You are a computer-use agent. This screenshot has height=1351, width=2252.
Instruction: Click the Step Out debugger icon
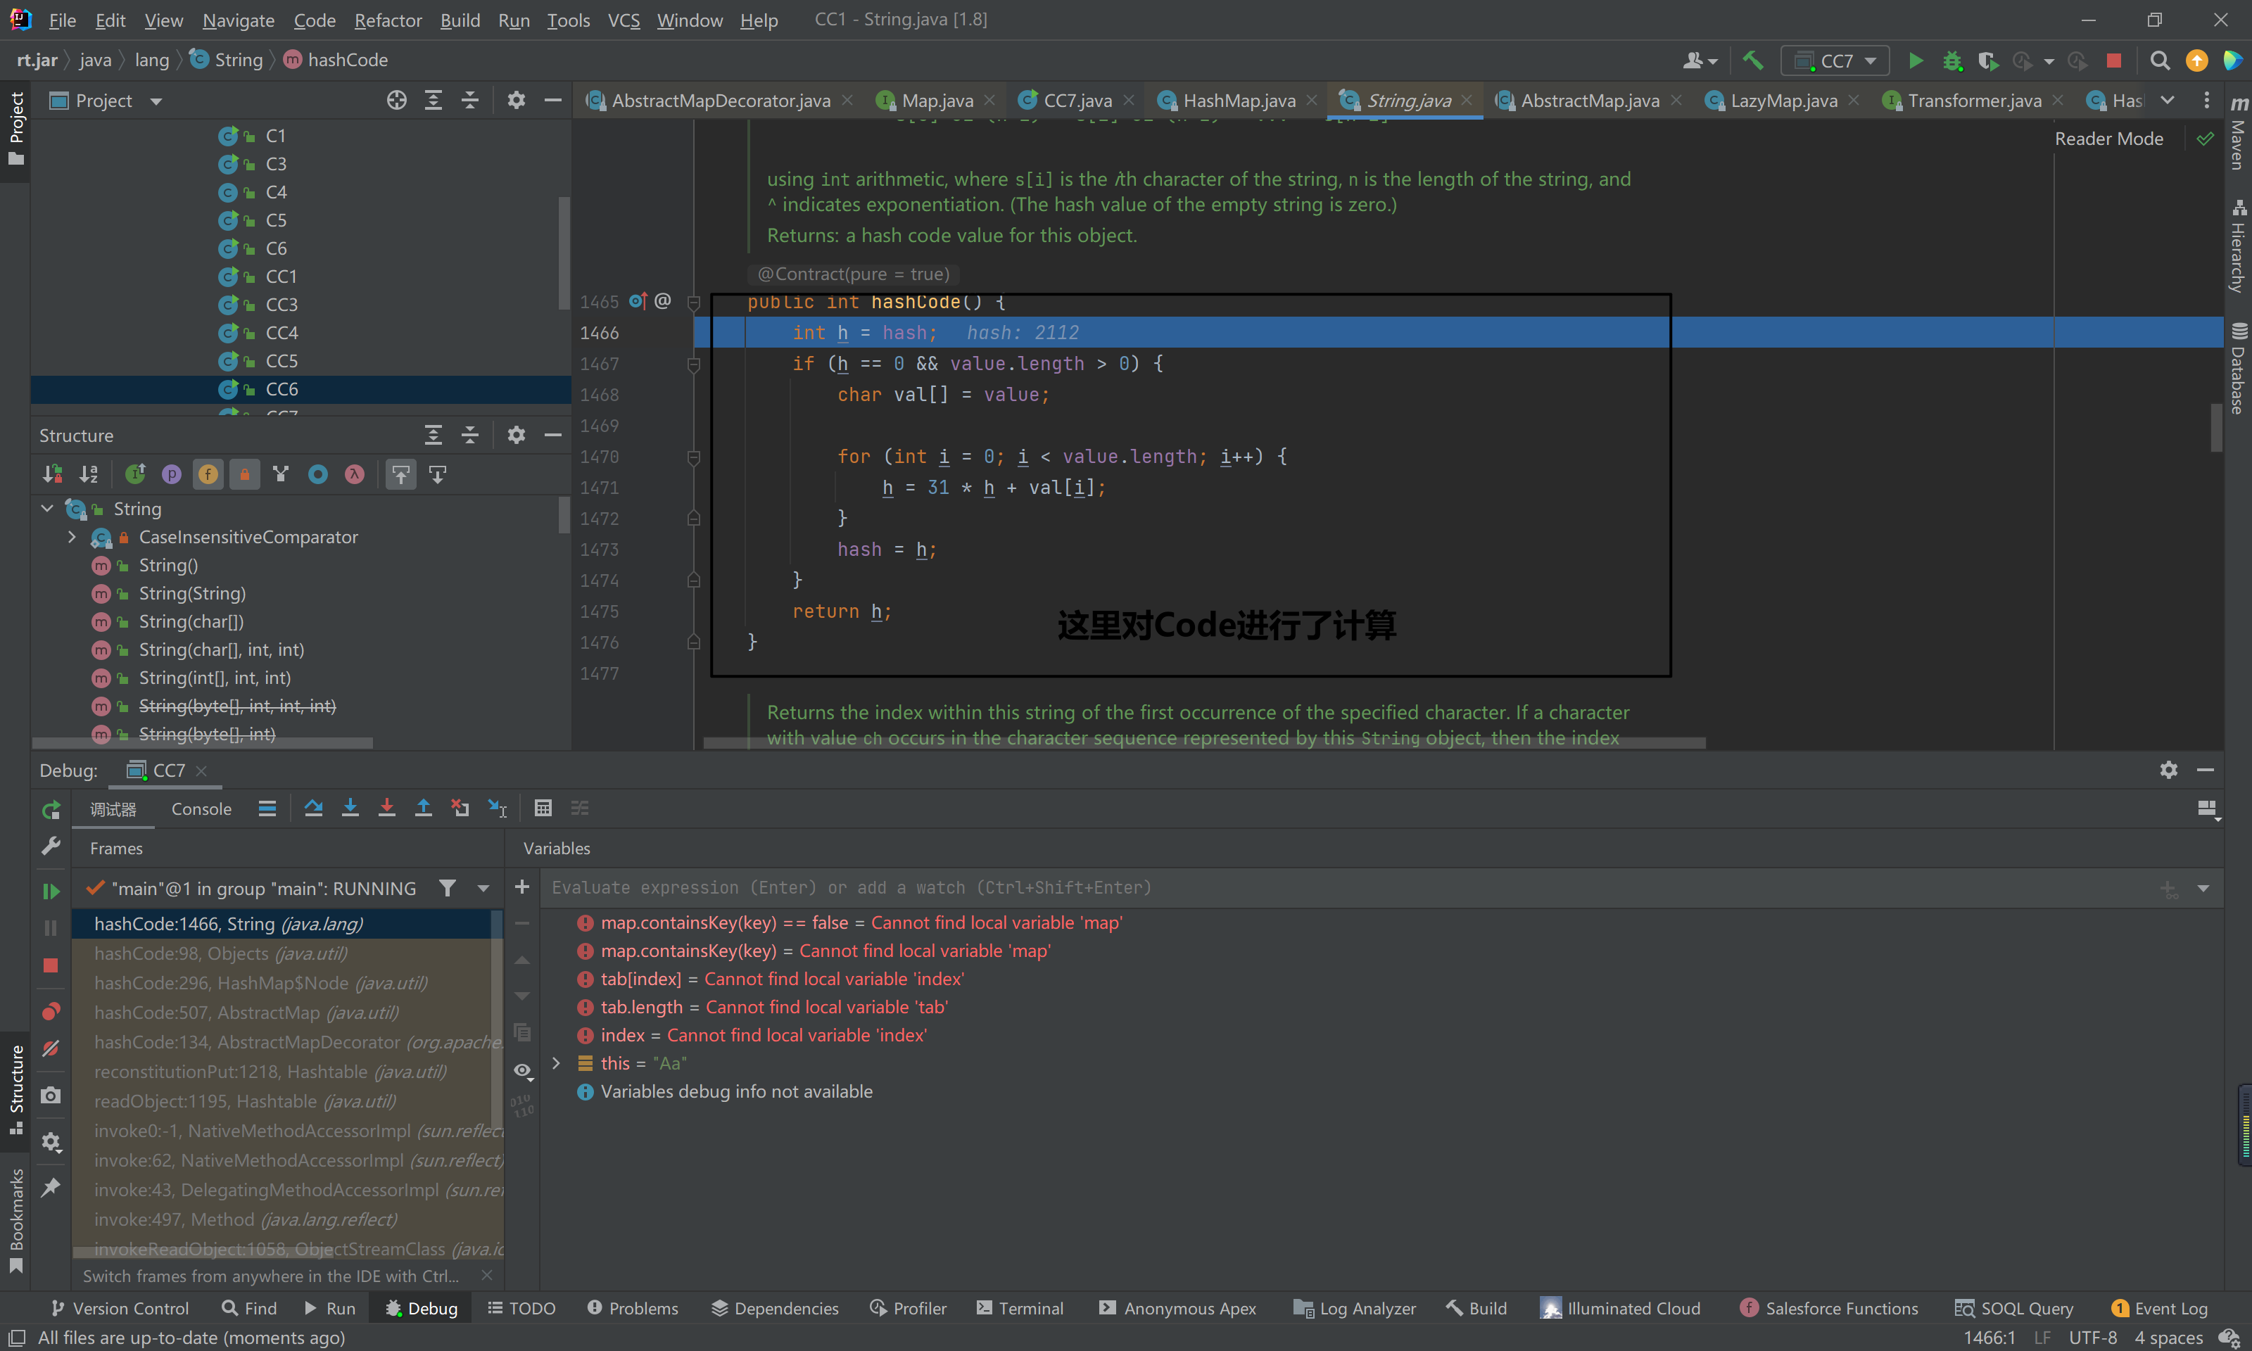click(x=423, y=808)
